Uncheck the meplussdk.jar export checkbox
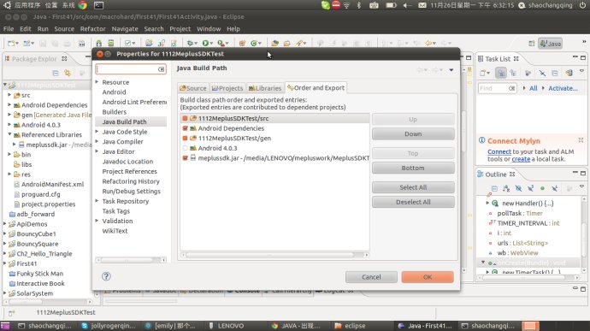This screenshot has height=331, width=590. [185, 158]
